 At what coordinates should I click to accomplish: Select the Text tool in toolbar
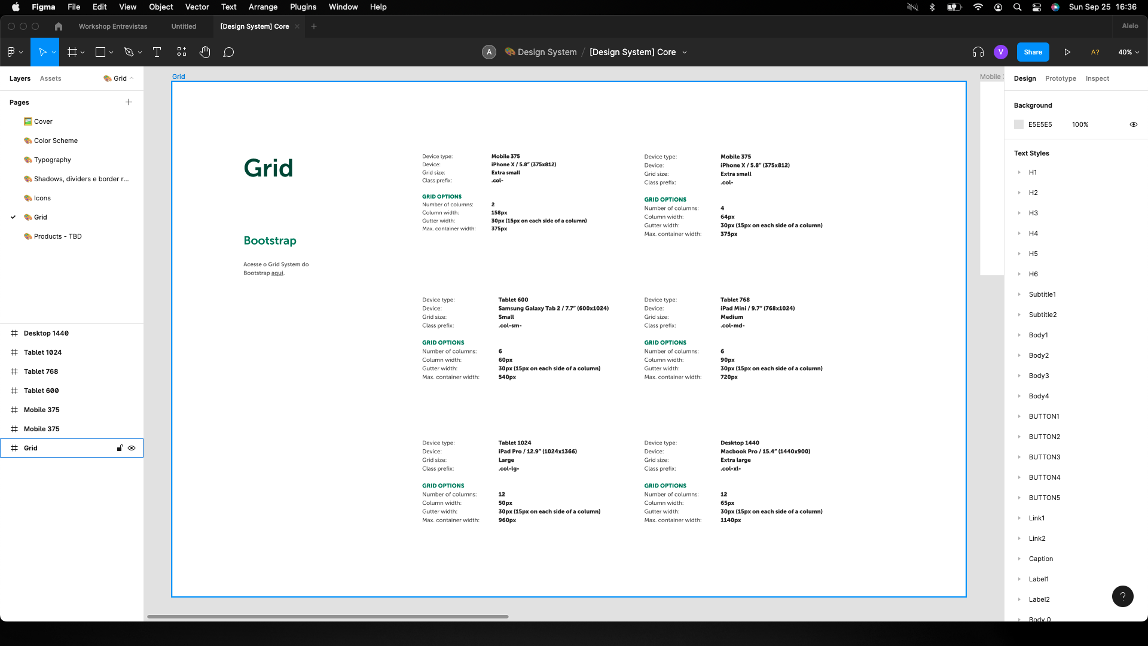(x=157, y=52)
